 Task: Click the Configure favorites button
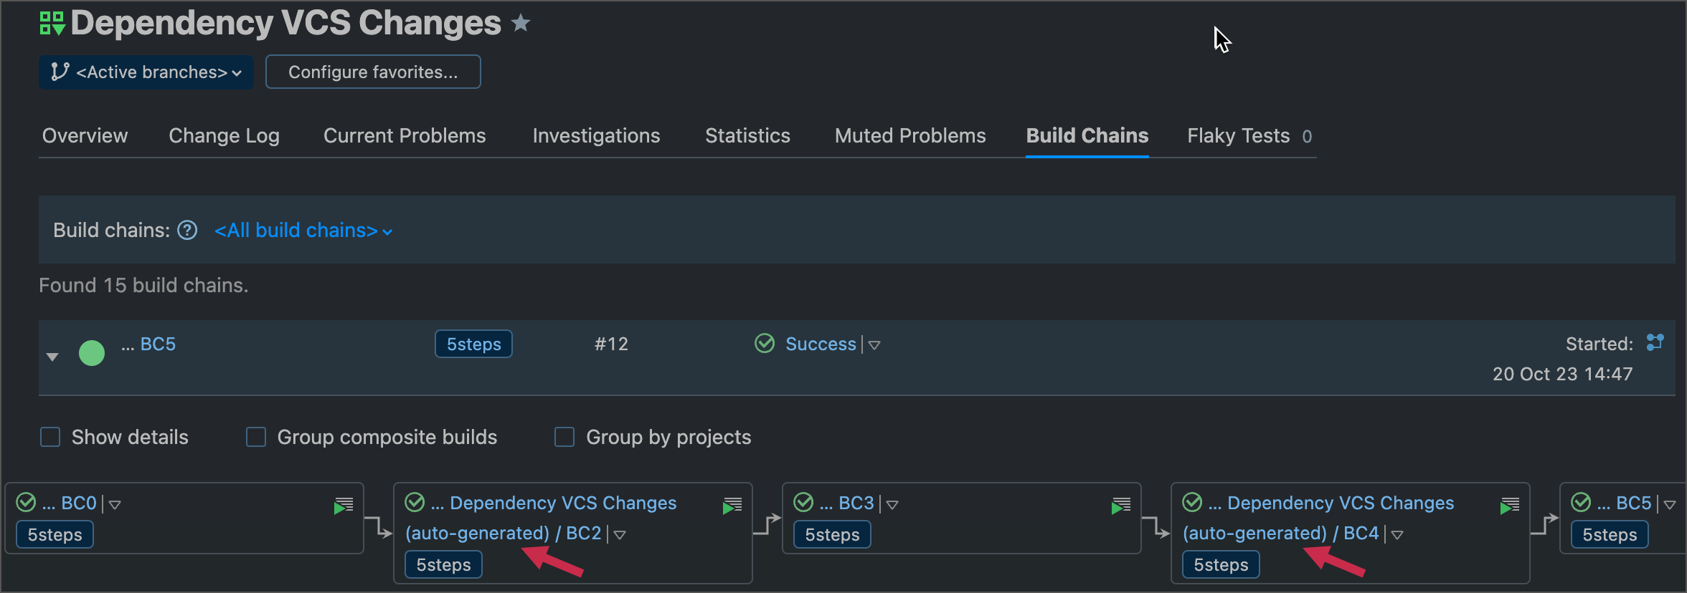tap(373, 72)
